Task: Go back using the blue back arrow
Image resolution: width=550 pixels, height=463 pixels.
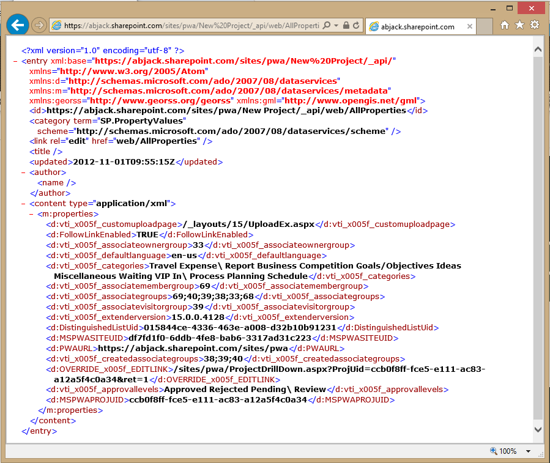Action: tap(18, 25)
